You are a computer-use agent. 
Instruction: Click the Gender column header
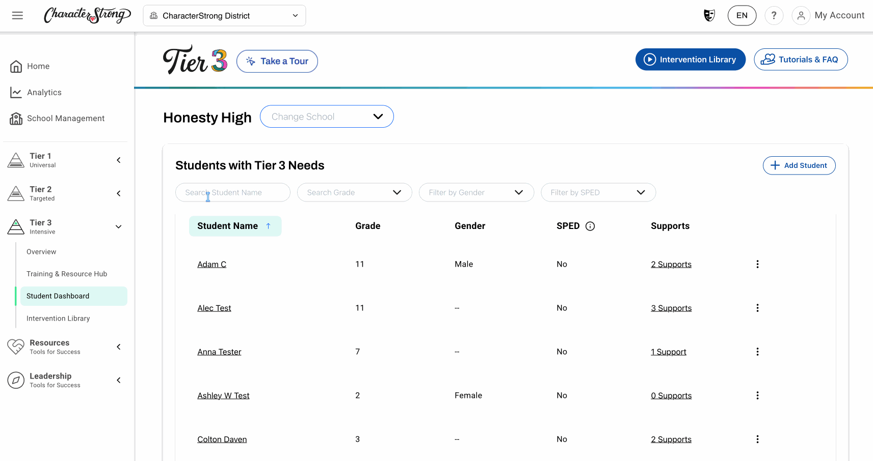[x=470, y=226]
